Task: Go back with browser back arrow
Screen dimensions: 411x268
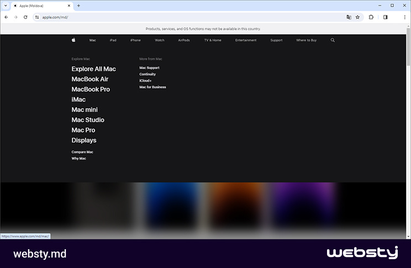Action: coord(6,17)
